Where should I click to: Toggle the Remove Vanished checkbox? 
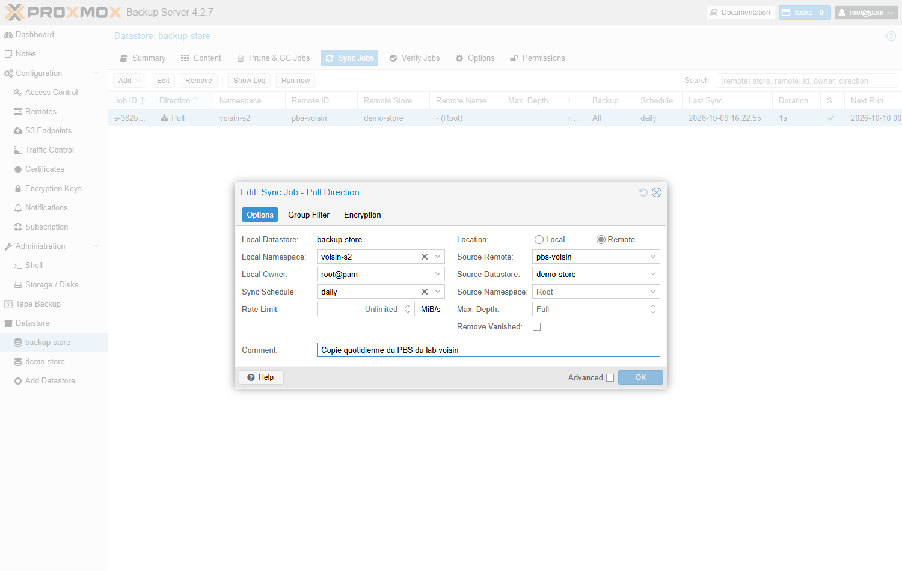point(537,327)
